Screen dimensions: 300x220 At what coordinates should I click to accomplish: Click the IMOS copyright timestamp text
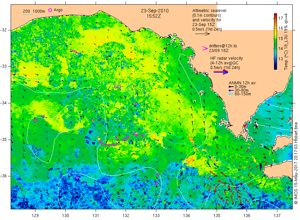click(x=296, y=163)
